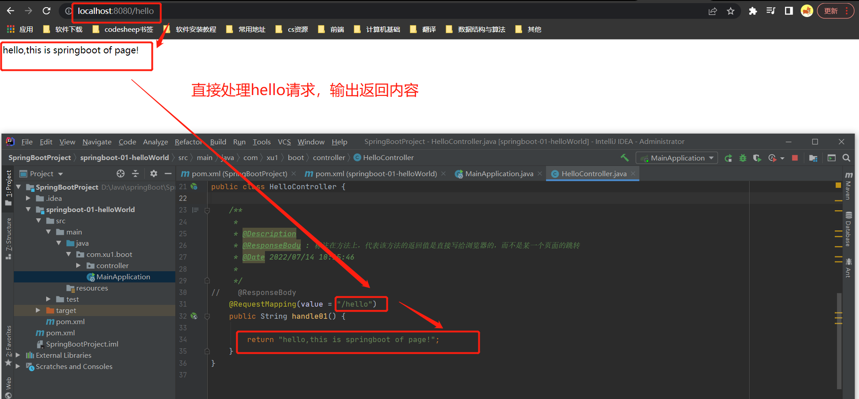Toggle the Ant tool window

click(x=848, y=268)
